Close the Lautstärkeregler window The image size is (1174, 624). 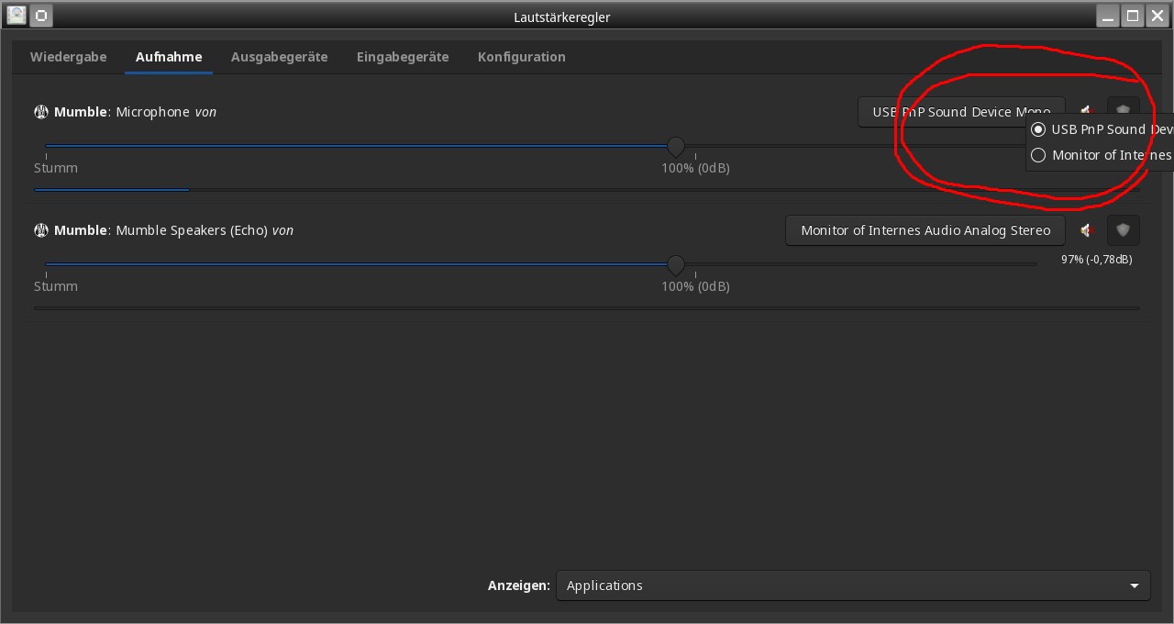tap(1157, 16)
